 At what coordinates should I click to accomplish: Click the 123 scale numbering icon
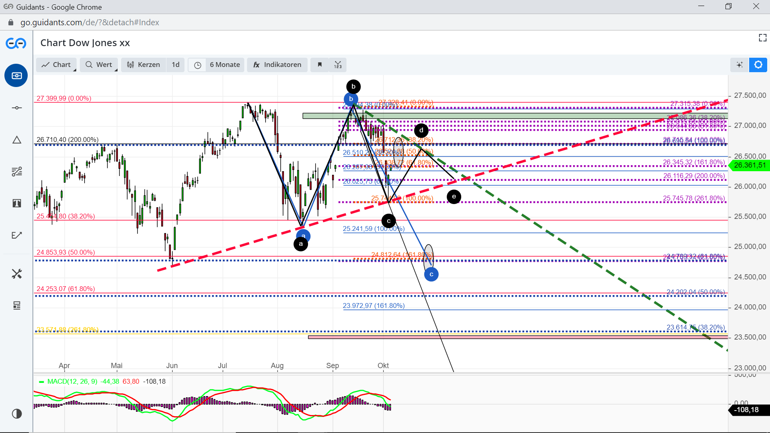pyautogui.click(x=338, y=65)
